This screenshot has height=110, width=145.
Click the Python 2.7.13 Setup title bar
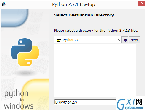(74, 4)
